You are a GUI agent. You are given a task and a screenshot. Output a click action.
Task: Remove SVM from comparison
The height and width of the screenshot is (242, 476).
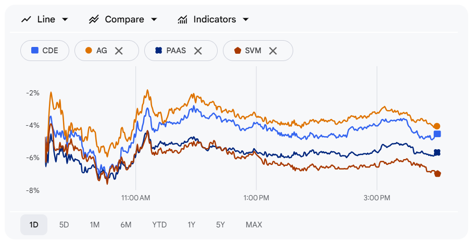273,51
